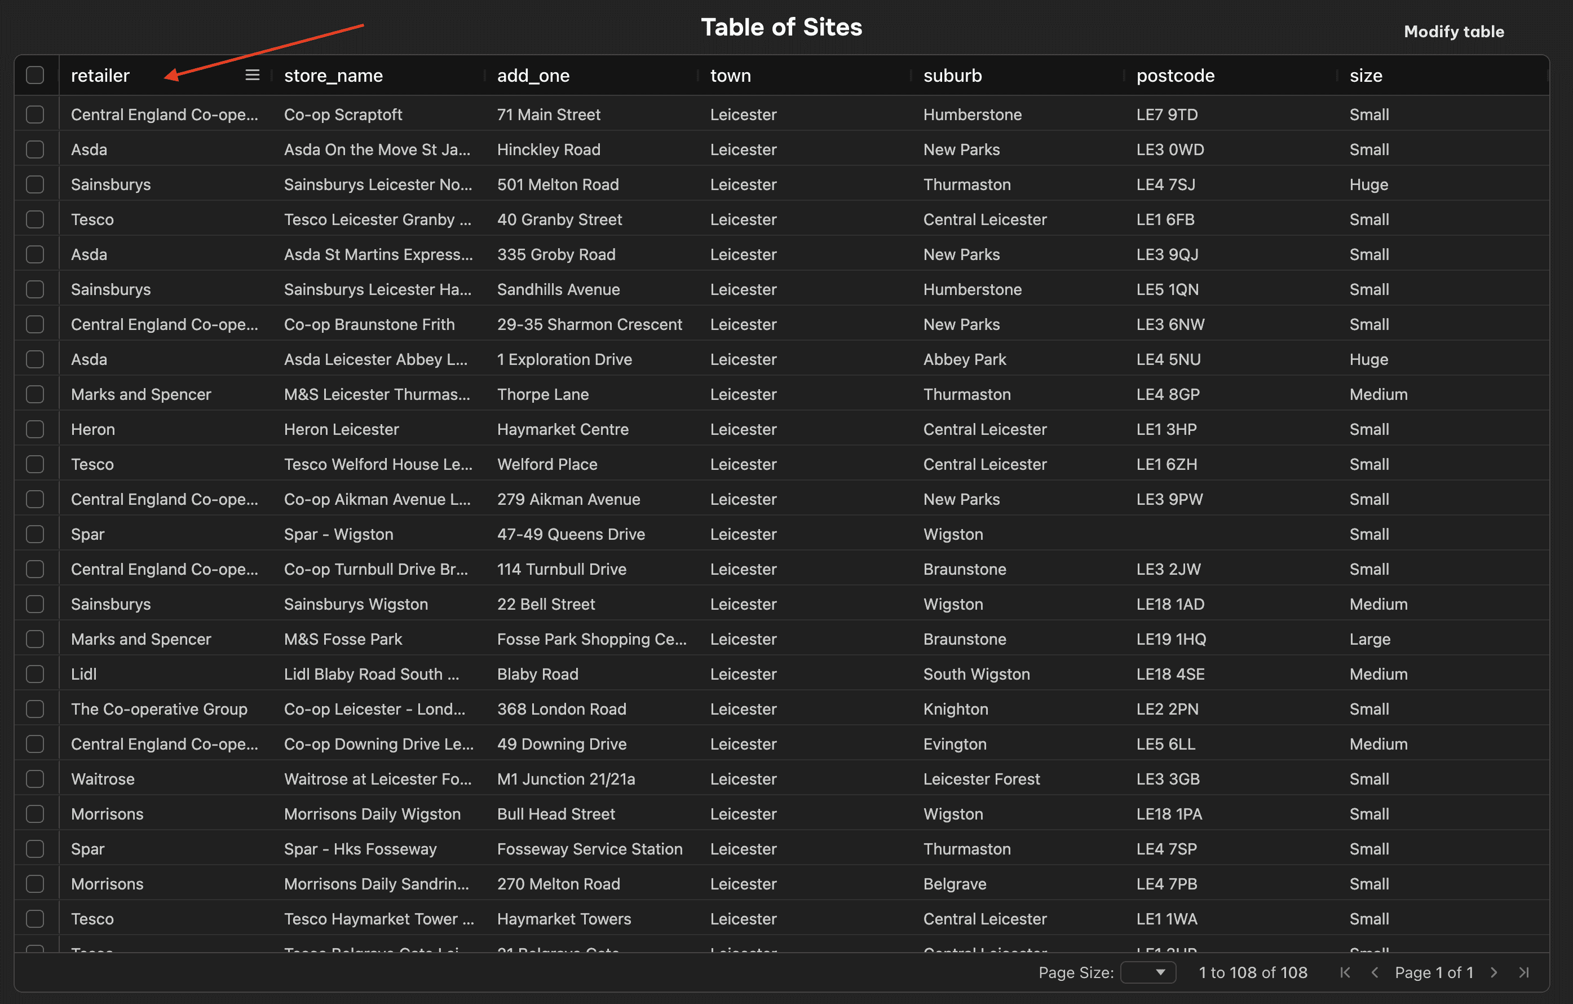1573x1004 pixels.
Task: Select the suburb cell 'Evington'
Action: click(955, 744)
